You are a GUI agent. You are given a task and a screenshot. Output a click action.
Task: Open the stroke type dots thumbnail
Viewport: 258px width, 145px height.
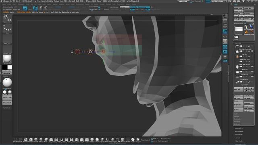[x=7, y=29]
